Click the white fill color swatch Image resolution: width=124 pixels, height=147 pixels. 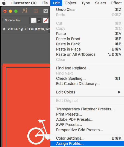(34, 20)
